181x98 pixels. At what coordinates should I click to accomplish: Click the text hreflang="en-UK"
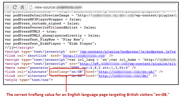[67, 72]
